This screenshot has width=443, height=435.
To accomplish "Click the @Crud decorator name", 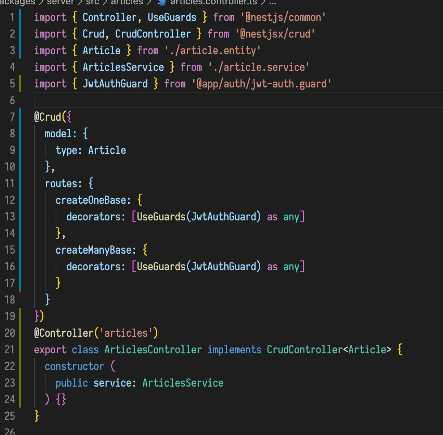I will pos(48,117).
